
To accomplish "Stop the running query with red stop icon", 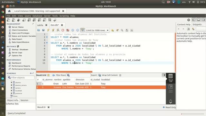I will click(63, 30).
